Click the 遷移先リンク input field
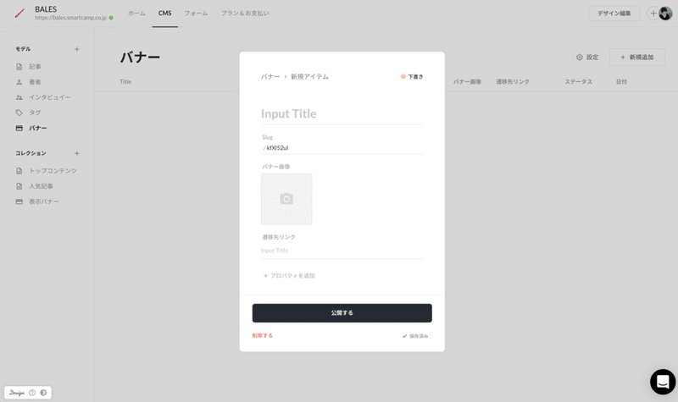Screen dimensions: 678x402 (x=342, y=251)
